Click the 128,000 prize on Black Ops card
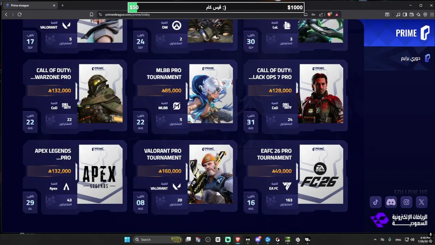Viewport: 435px width, 245px height. (x=280, y=91)
